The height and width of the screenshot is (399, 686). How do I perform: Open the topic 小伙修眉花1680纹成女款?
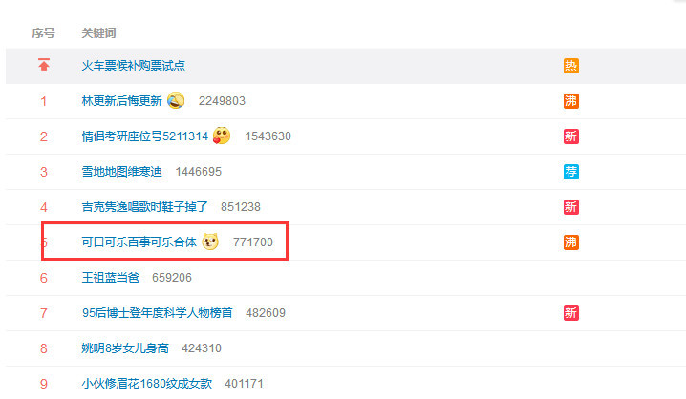147,384
